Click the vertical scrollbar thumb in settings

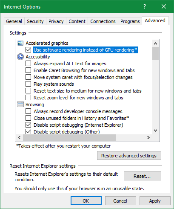[156, 53]
